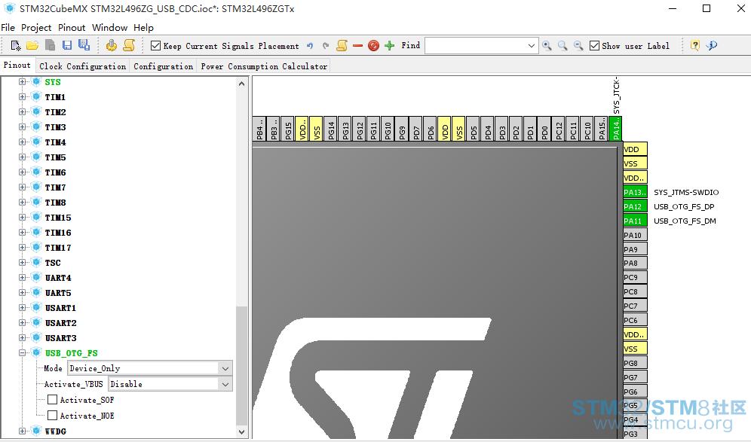Enable the Activate_SOF checkbox
The image size is (751, 442).
pos(53,399)
